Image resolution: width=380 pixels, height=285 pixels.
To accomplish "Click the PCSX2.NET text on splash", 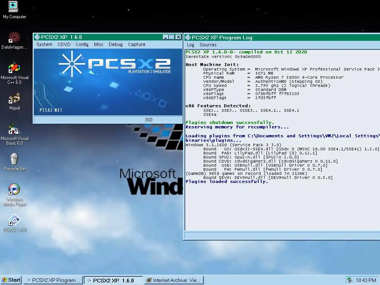I will point(51,110).
